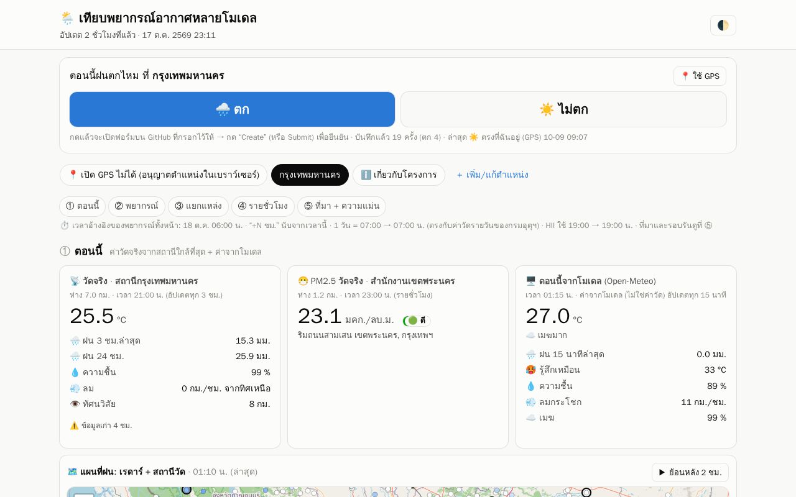796x497 pixels.
Task: Click the weather emoji icon in the page title
Action: (67, 18)
